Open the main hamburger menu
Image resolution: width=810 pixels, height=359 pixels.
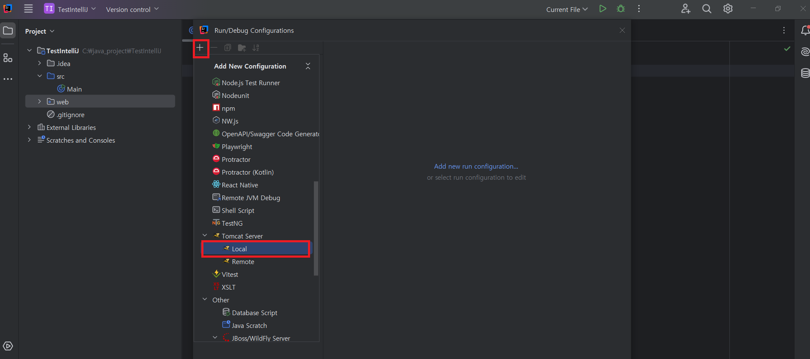click(x=28, y=9)
